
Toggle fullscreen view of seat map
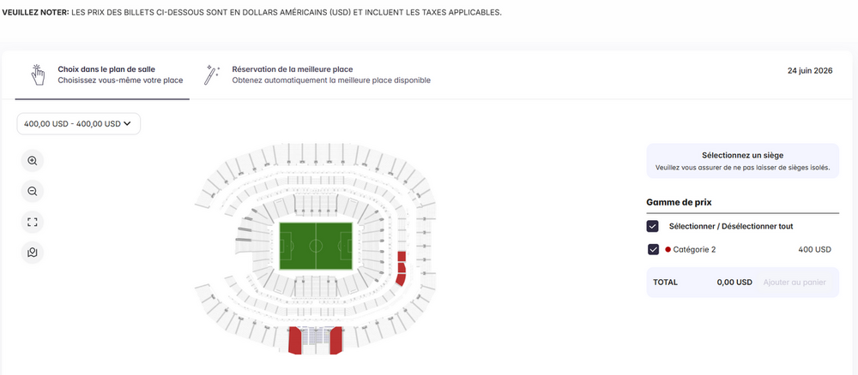coord(33,223)
